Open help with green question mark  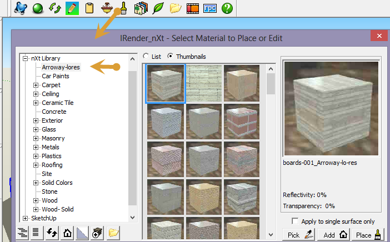[227, 8]
